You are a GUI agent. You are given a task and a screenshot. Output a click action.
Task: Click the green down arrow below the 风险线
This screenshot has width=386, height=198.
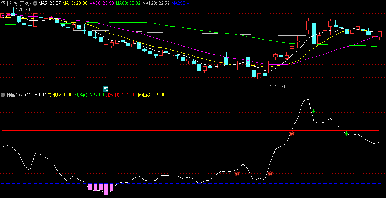point(314,111)
